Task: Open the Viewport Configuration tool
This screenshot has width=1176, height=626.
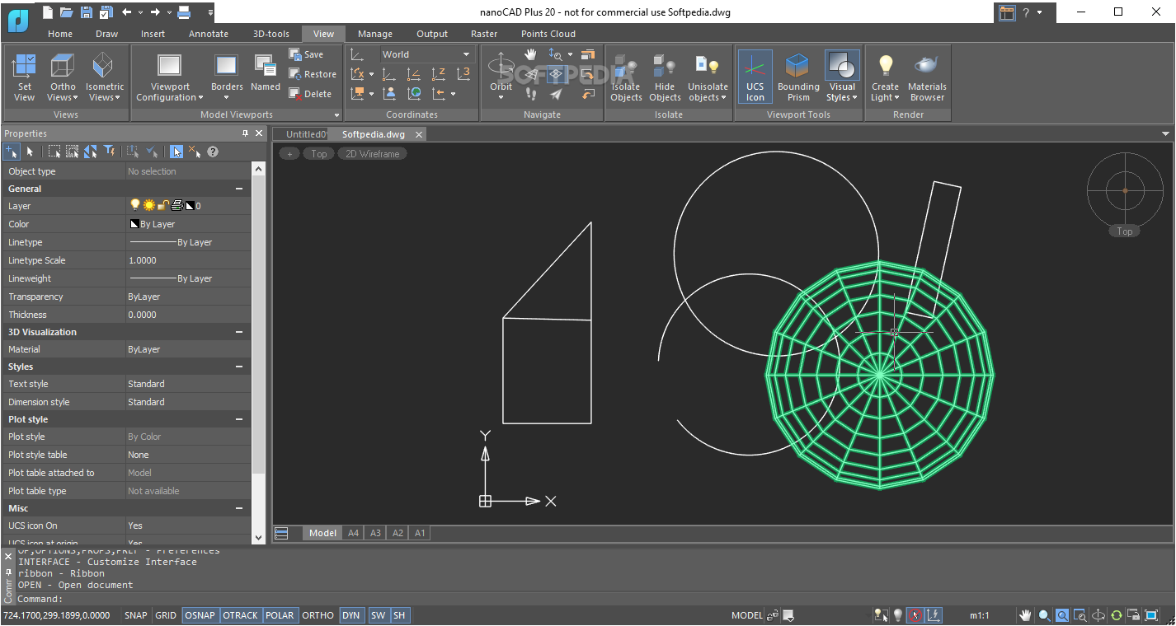Action: tap(169, 77)
